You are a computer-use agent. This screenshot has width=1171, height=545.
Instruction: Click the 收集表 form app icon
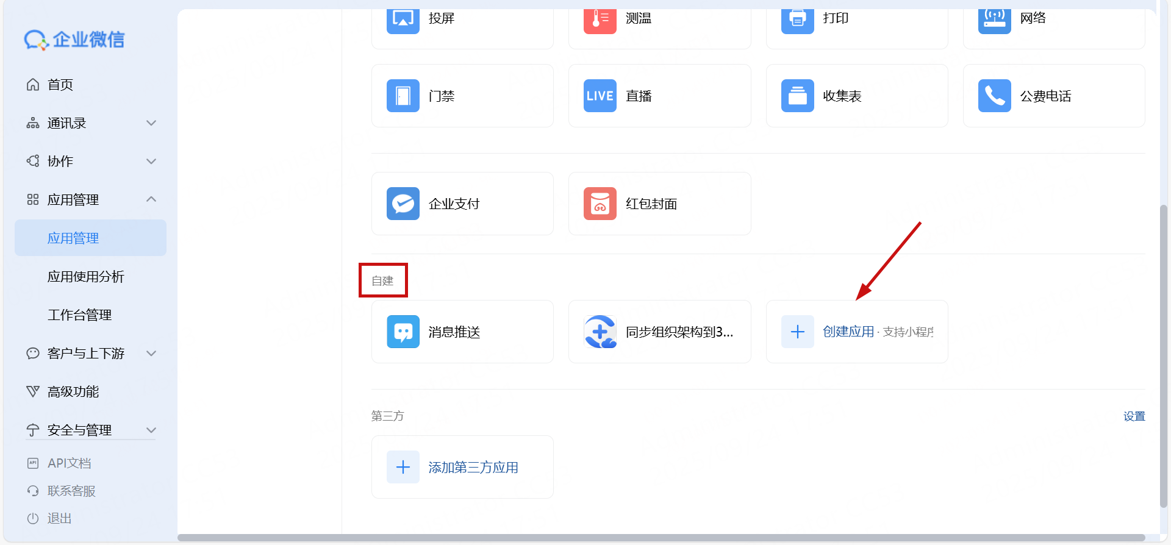(797, 96)
